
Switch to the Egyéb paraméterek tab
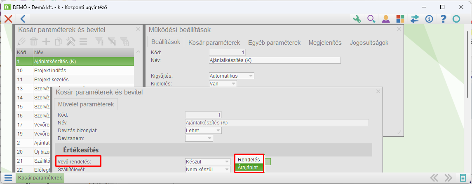tap(274, 43)
